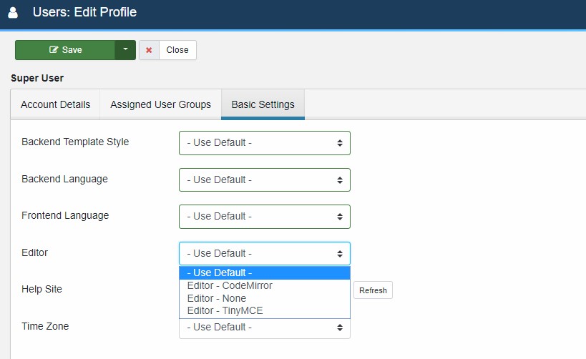
Task: Open the Backend Template Style dropdown
Action: click(265, 143)
